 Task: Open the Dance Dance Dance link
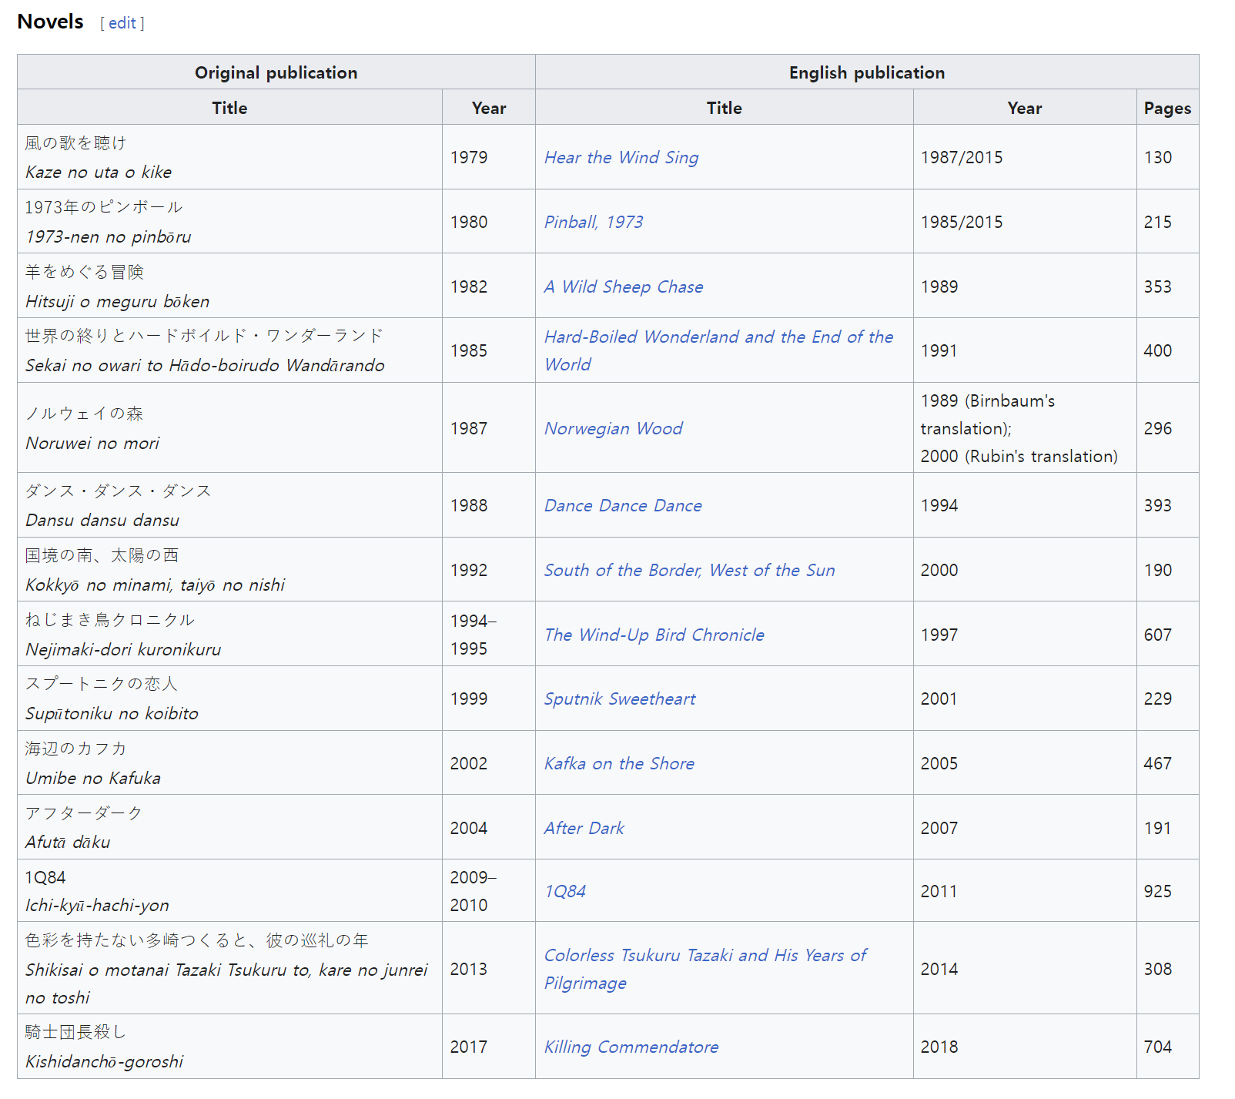tap(623, 505)
